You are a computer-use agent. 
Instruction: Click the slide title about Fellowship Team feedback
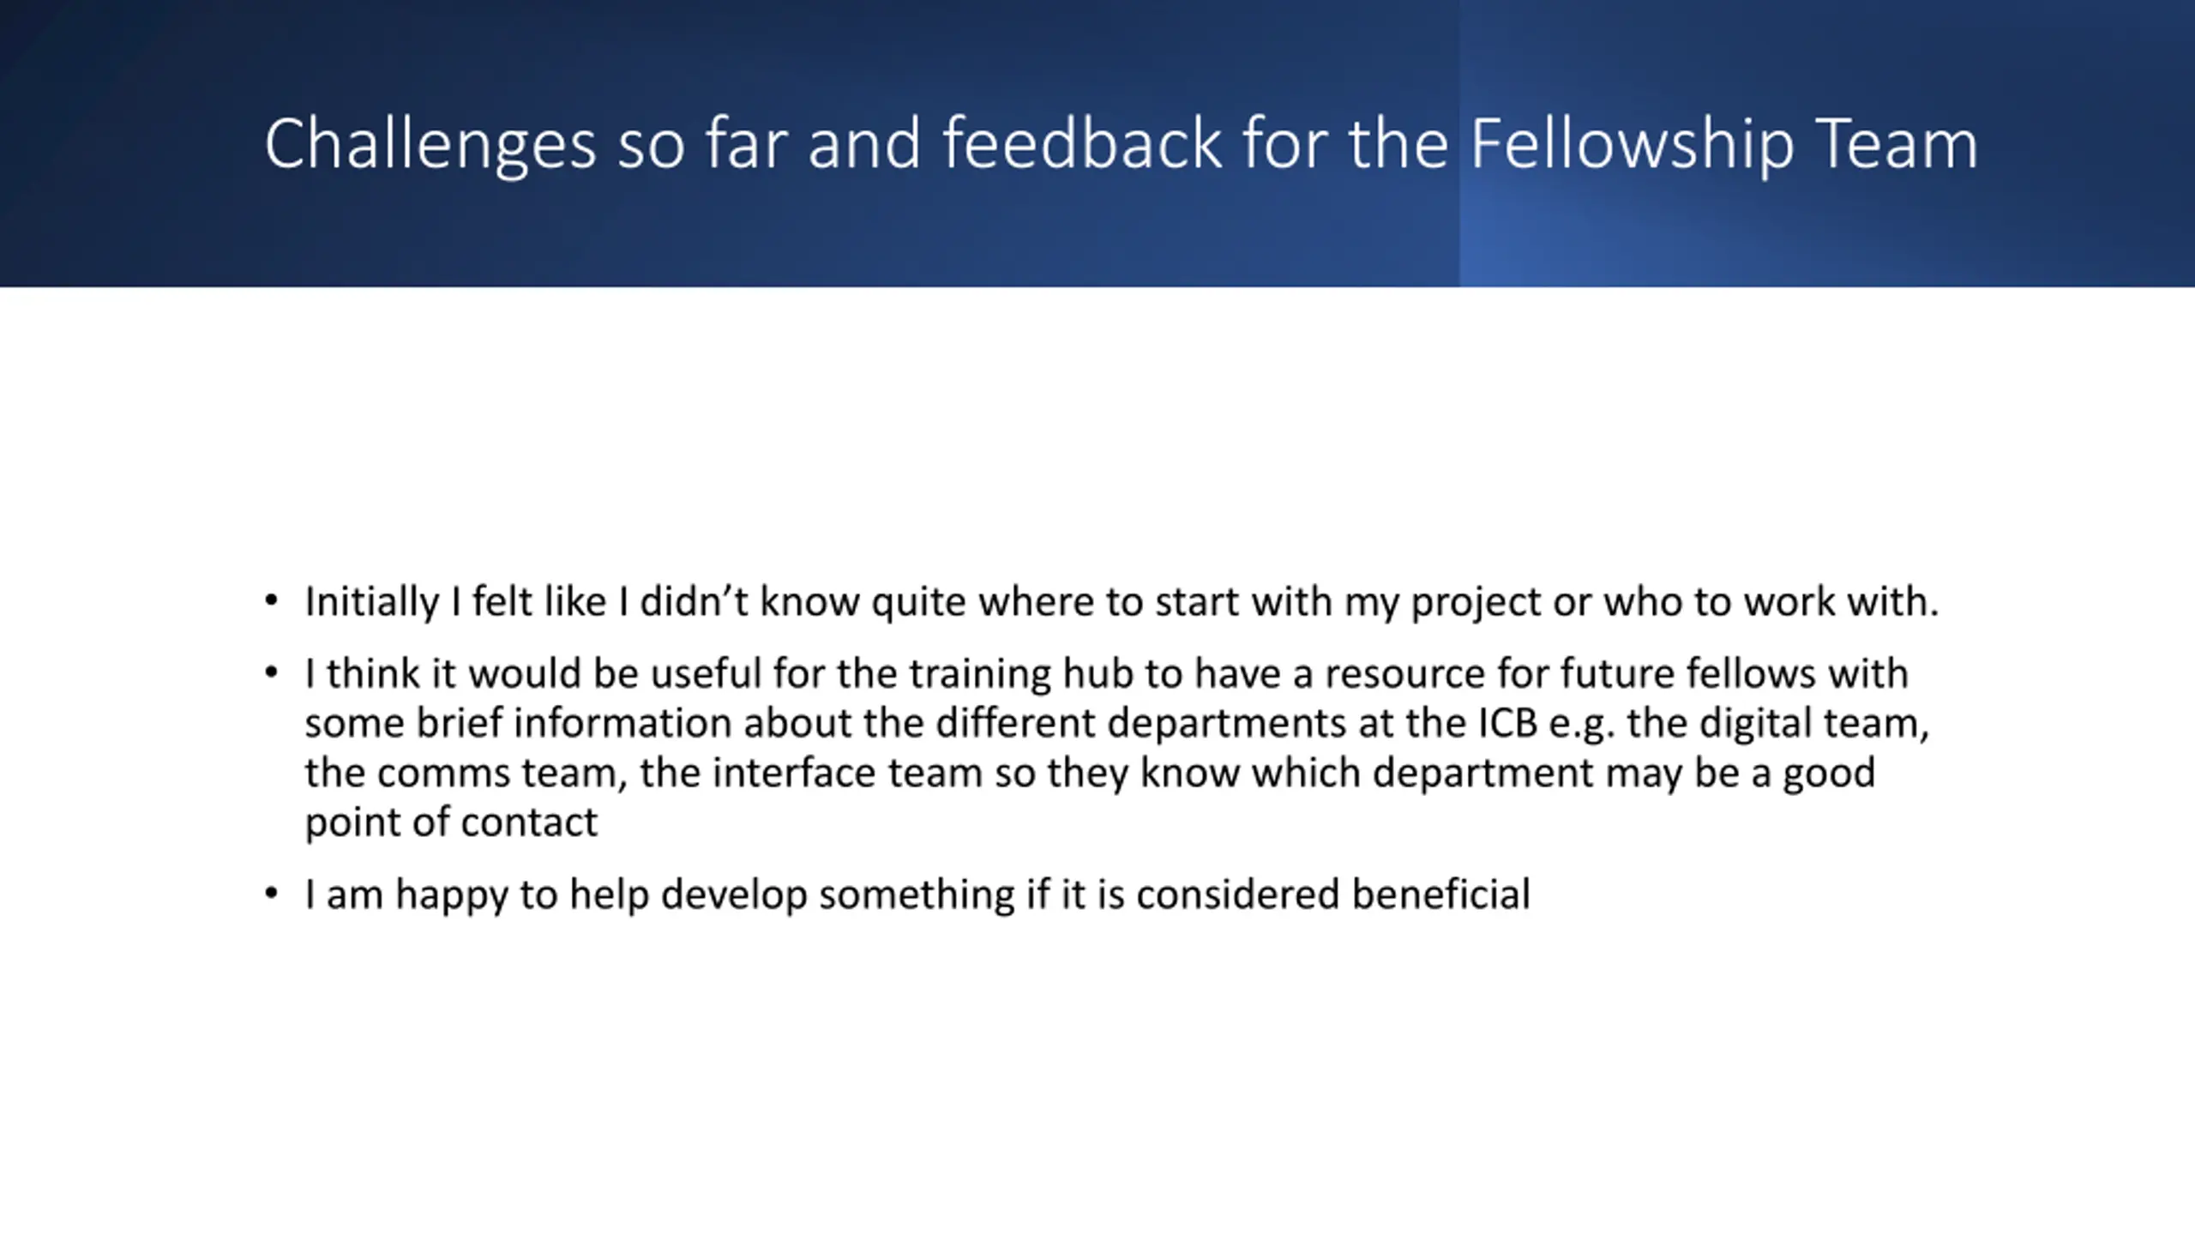[1121, 144]
